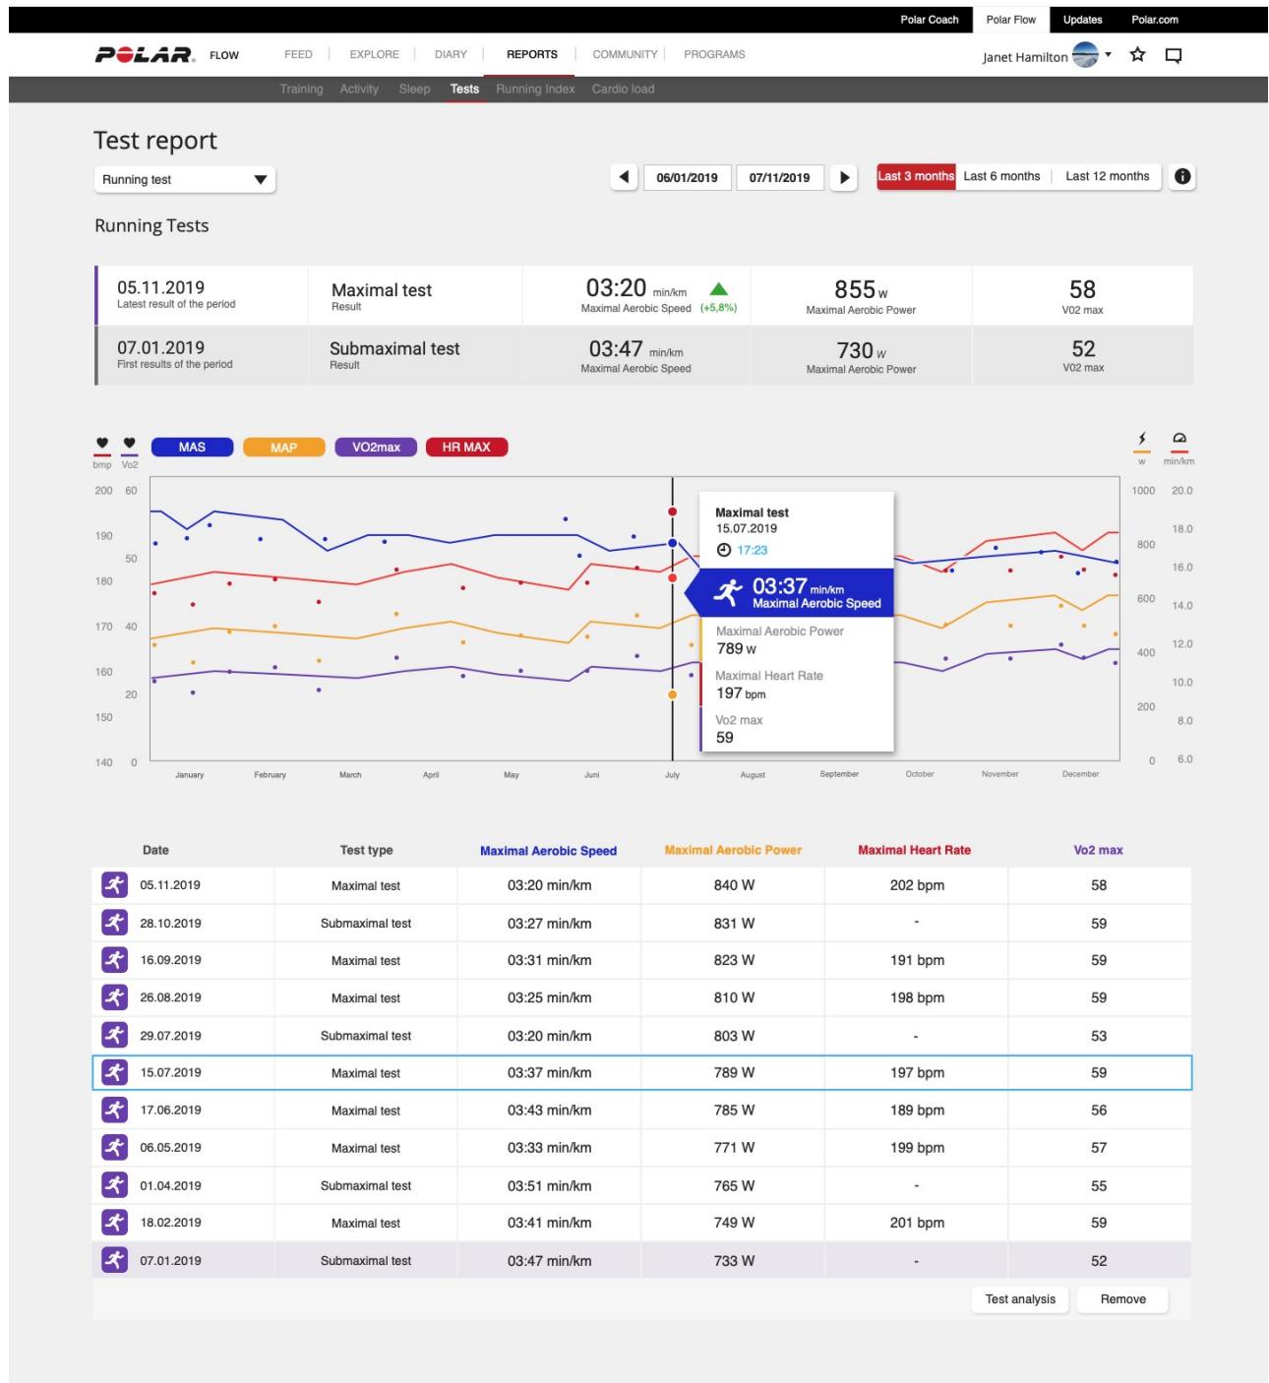Screen dimensions: 1269x1383
Task: Click the runner icon for 05.11.2019 row
Action: click(114, 885)
